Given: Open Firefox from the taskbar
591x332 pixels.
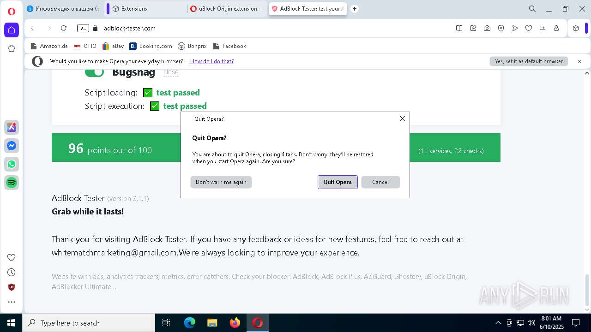Looking at the screenshot, I should coord(235,323).
